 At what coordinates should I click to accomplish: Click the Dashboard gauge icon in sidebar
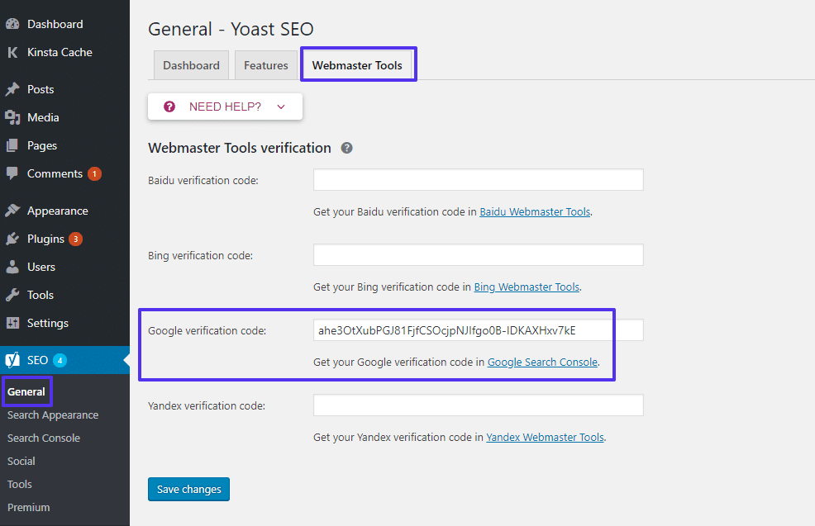tap(12, 24)
